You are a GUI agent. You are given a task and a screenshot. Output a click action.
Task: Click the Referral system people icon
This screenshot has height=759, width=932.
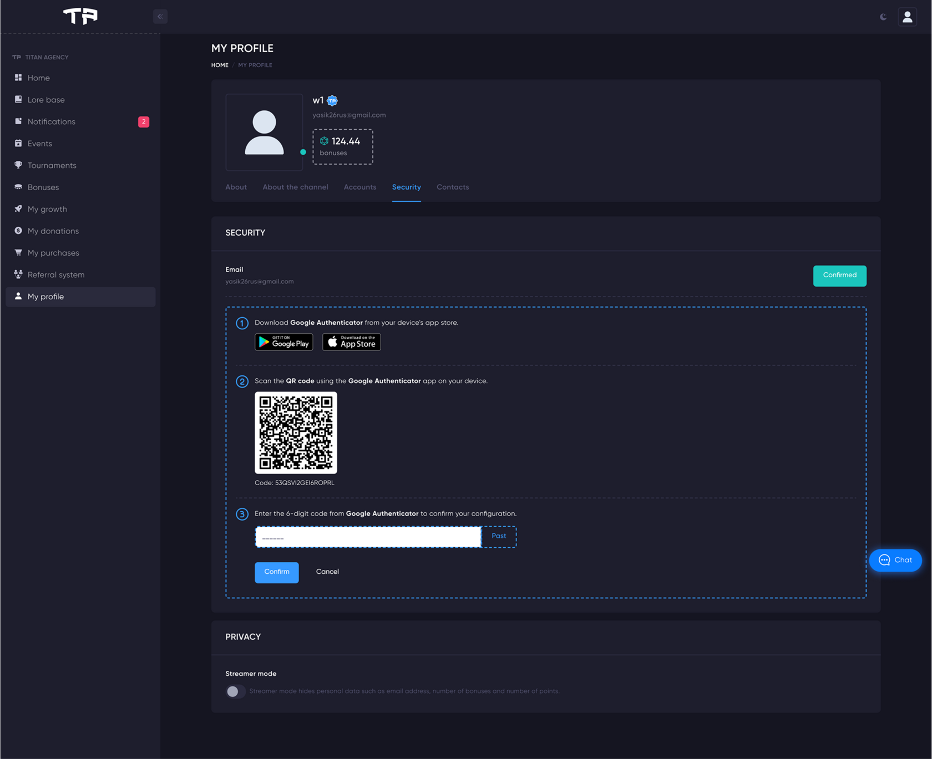tap(18, 274)
